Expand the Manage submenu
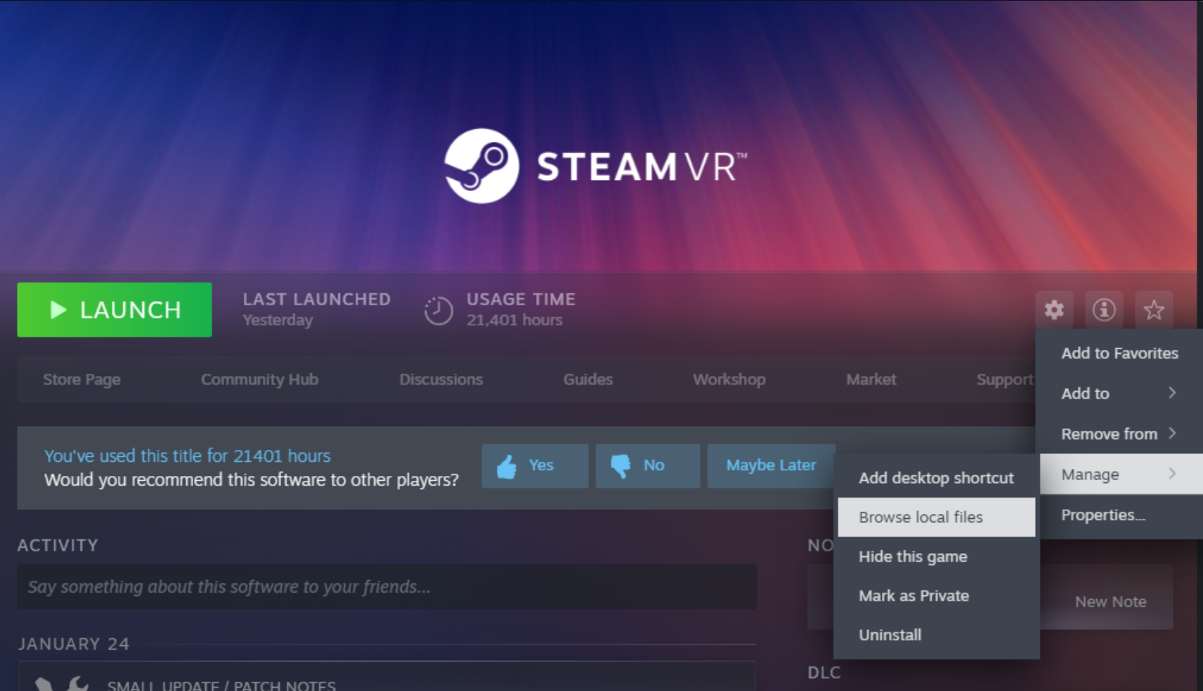This screenshot has width=1203, height=691. point(1121,474)
